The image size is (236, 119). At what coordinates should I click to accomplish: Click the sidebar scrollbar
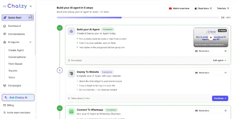35,33
